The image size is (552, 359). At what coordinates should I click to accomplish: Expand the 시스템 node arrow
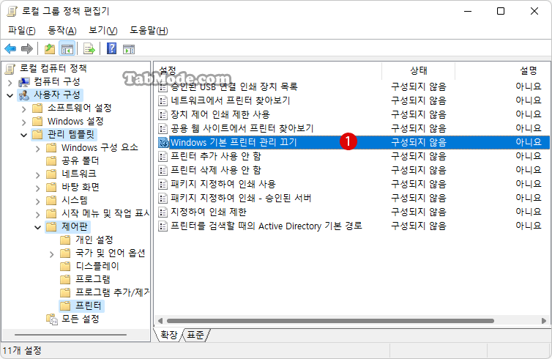tap(37, 201)
